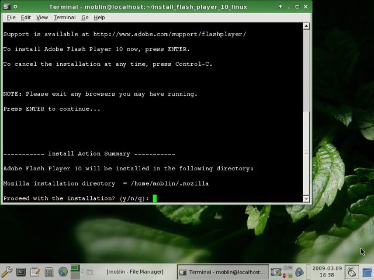This screenshot has width=374, height=280.
Task: Maximize the Terminal window
Action: [297, 6]
